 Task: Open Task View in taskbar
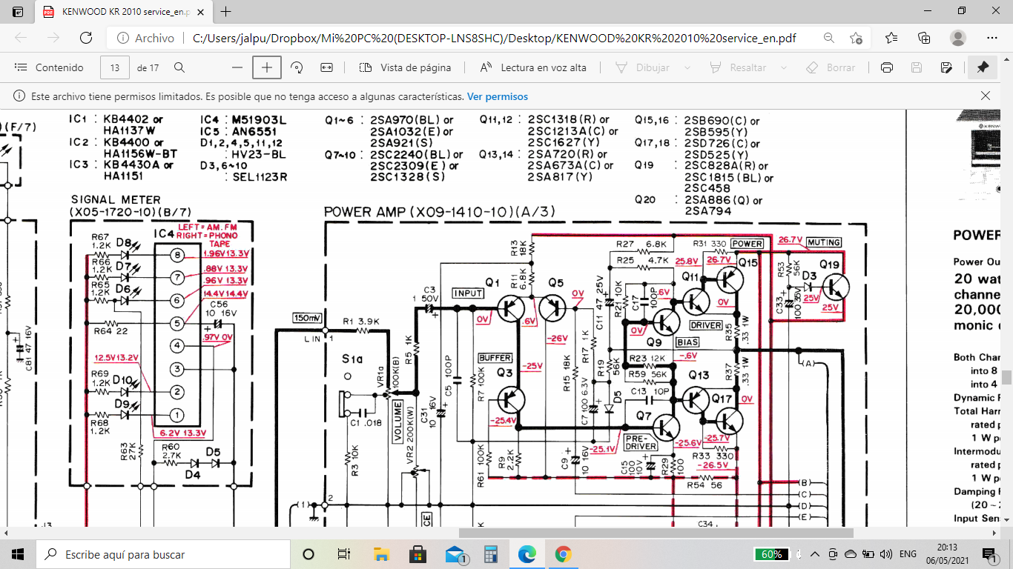pos(343,554)
